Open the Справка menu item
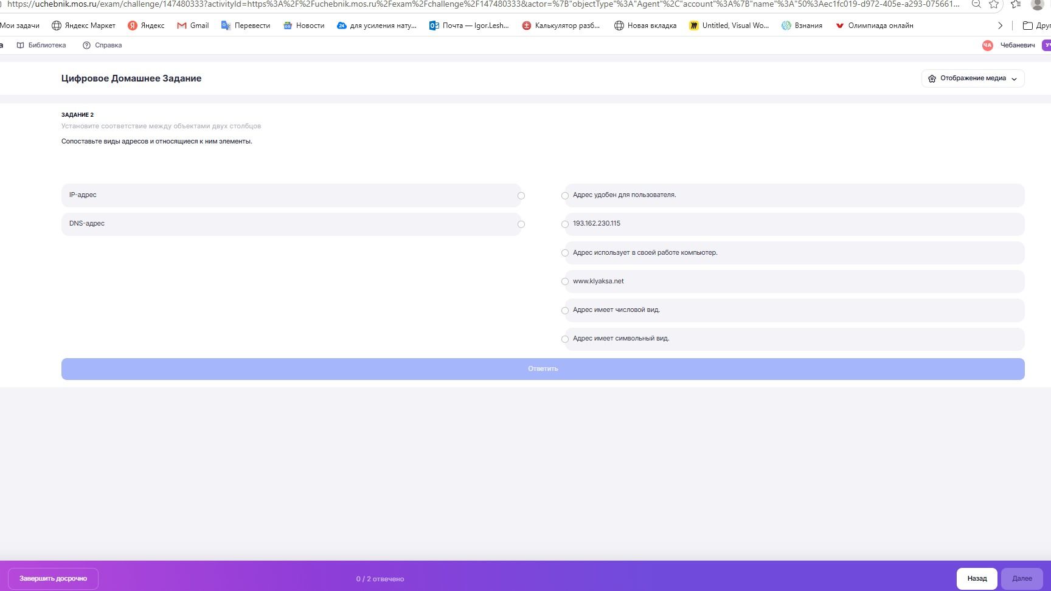The width and height of the screenshot is (1051, 591). (x=102, y=46)
